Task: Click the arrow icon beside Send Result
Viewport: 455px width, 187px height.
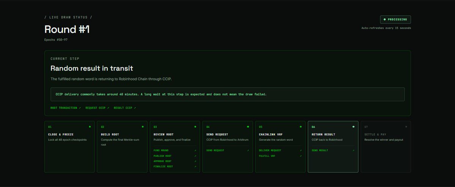Action: [353, 151]
